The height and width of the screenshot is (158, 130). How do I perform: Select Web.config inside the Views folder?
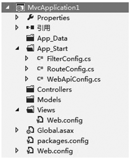pos(65,120)
